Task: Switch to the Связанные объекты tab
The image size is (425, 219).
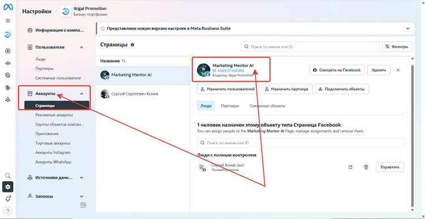Action: click(x=267, y=106)
